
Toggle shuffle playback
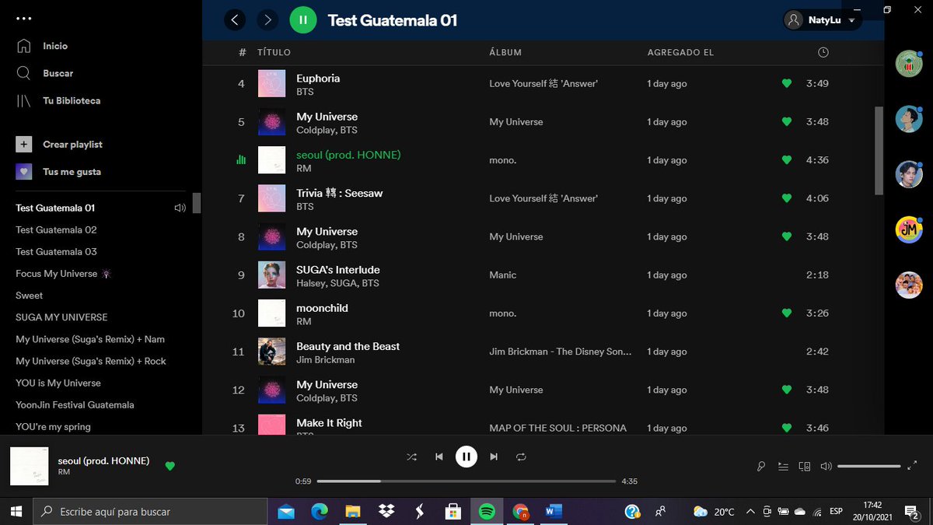coord(411,457)
